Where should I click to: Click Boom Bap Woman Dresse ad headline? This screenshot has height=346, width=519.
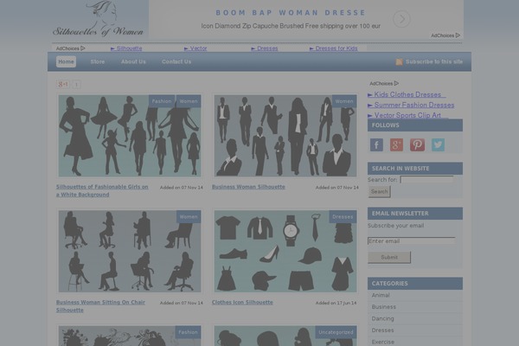[291, 13]
